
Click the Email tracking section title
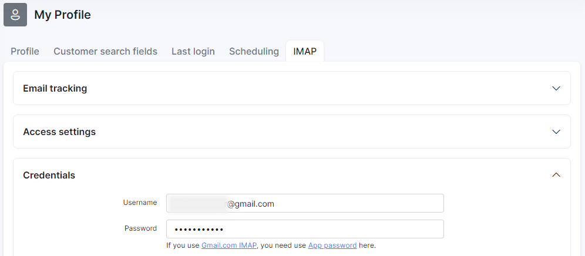coord(55,89)
